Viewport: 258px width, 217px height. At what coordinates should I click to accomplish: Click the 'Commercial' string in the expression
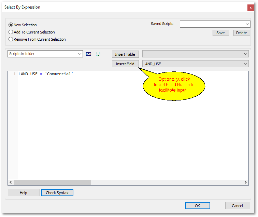pos(59,74)
